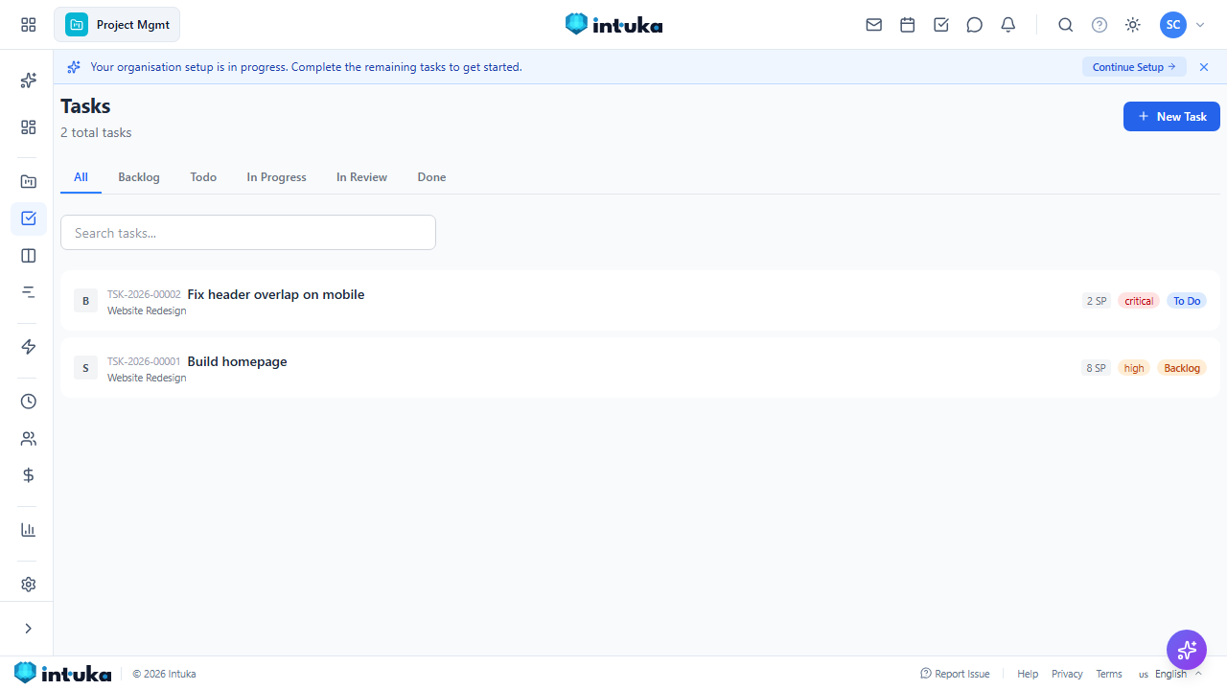The width and height of the screenshot is (1227, 690).
Task: Click the sparkle icon in setup banner
Action: click(74, 67)
